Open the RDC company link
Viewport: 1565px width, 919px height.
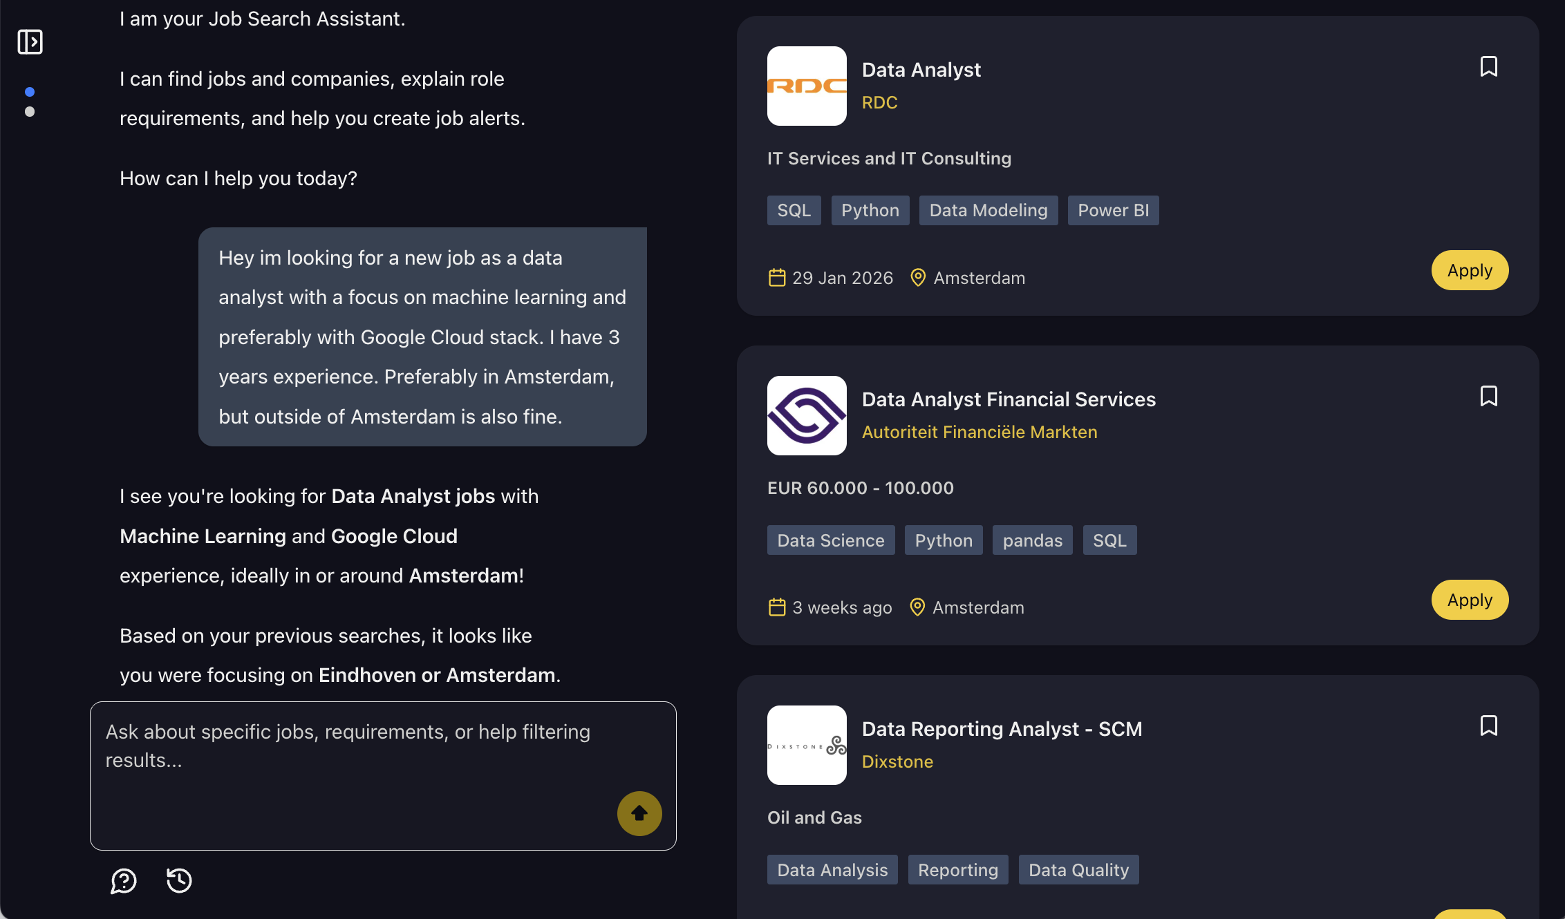point(879,102)
